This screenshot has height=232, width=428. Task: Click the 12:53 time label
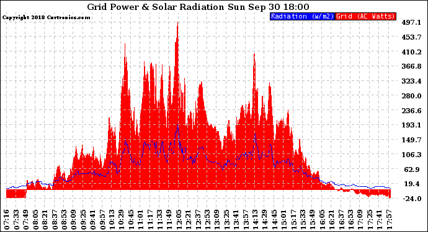[207, 220]
